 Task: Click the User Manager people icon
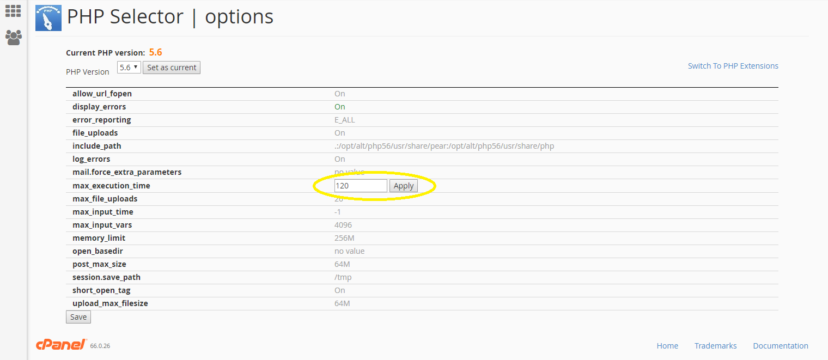(13, 38)
